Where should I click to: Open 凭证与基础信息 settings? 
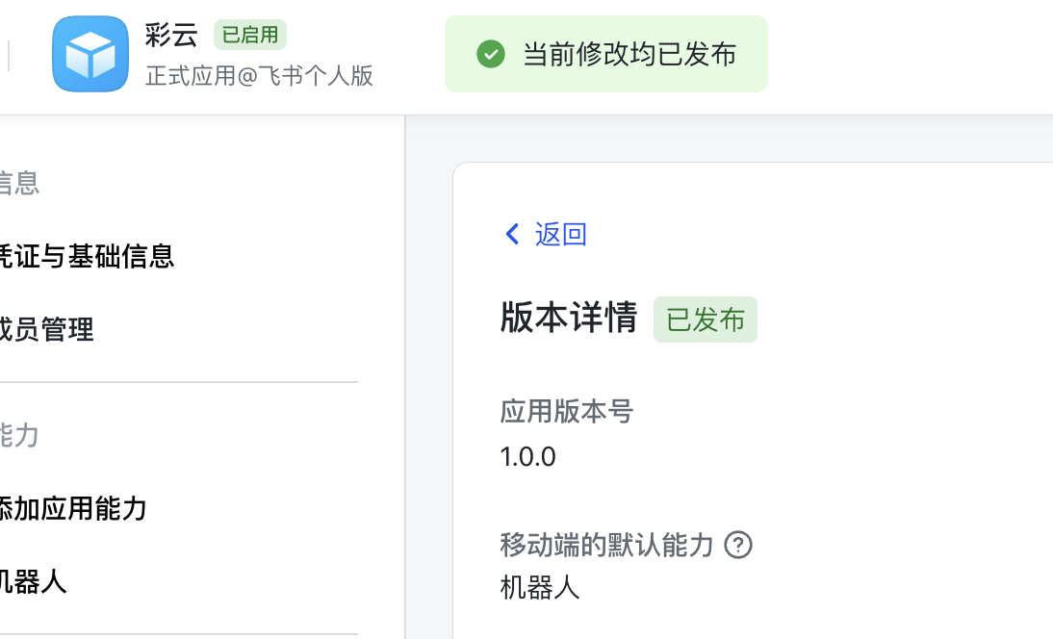click(x=88, y=256)
